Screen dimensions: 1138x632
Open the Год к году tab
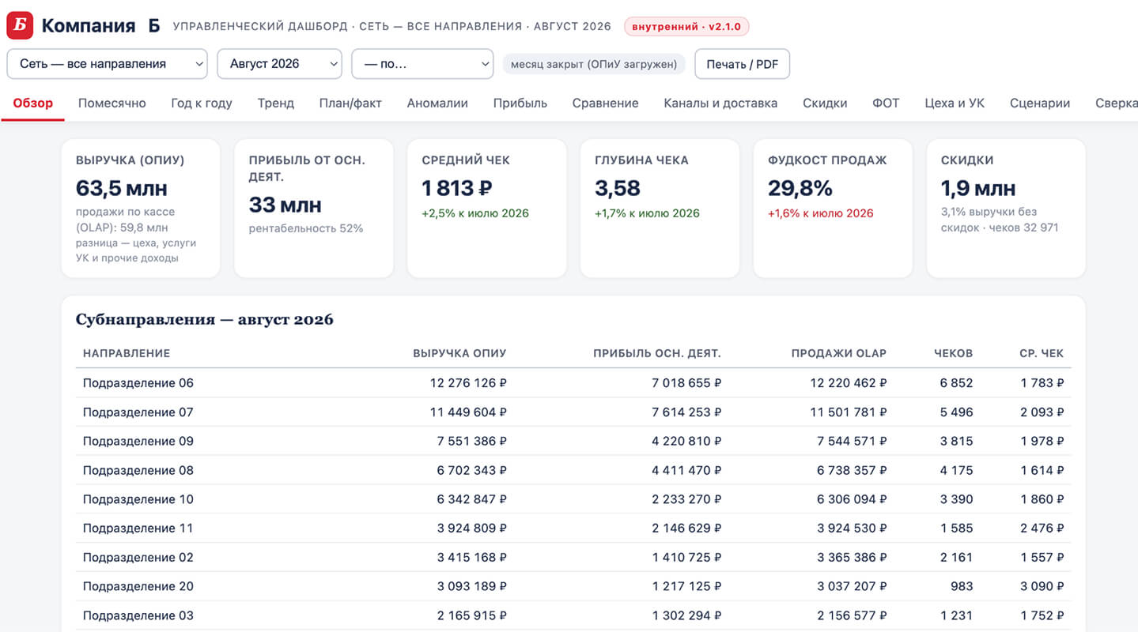coord(202,103)
